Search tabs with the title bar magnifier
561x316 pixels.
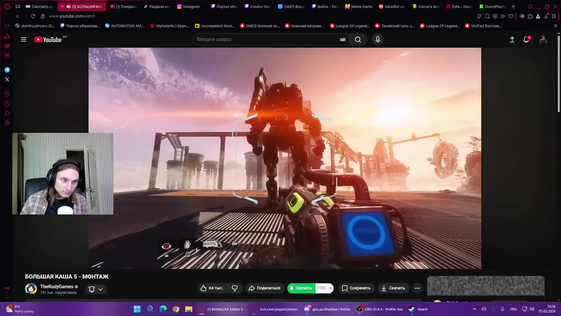(530, 7)
